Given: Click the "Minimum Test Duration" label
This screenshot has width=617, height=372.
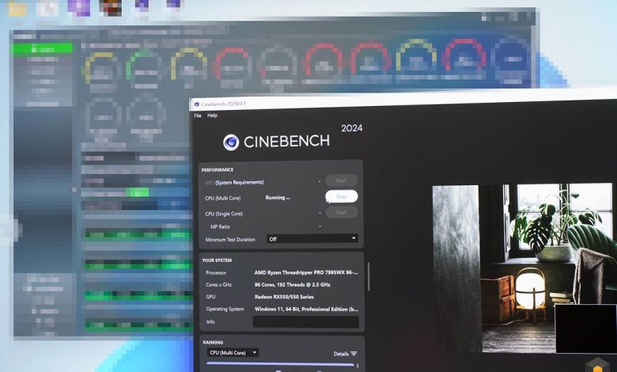Looking at the screenshot, I should pos(230,239).
